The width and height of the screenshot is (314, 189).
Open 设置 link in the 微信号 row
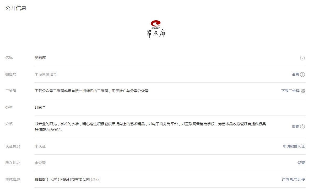[x=295, y=75]
